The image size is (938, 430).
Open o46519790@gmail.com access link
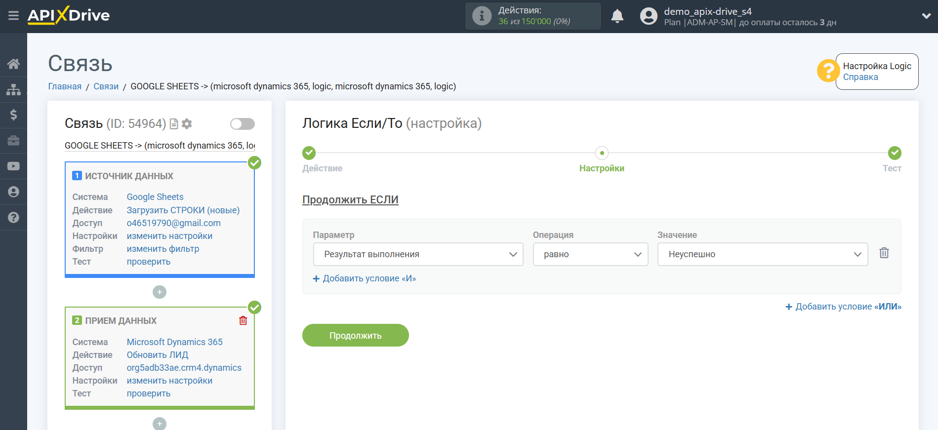point(174,223)
